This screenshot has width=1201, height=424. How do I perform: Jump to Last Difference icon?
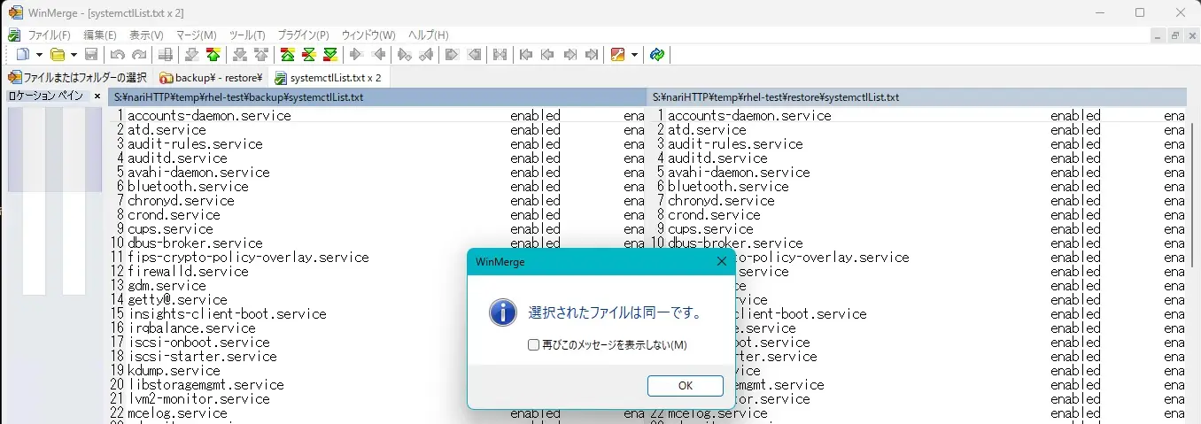[x=330, y=55]
